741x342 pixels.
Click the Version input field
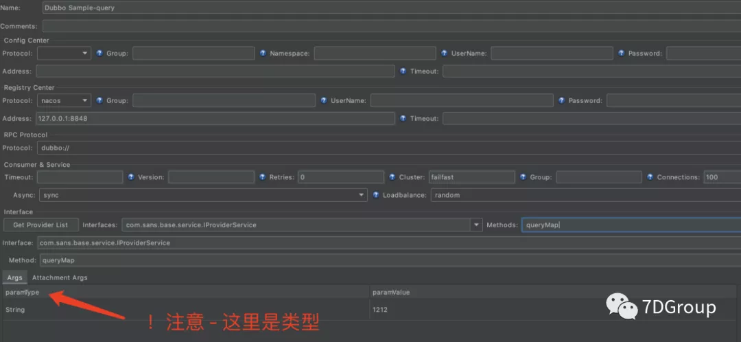pos(211,177)
